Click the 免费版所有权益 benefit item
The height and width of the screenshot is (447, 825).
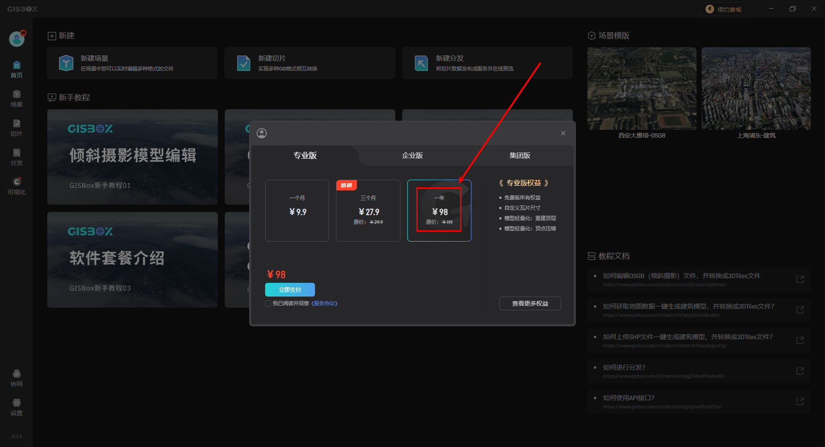[x=522, y=198]
